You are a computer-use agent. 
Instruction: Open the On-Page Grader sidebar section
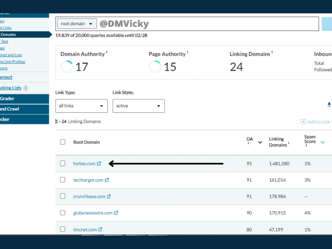click(25, 99)
